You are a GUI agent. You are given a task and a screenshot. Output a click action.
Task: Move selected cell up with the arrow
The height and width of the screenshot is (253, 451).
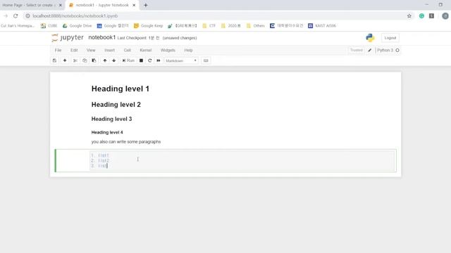105,60
